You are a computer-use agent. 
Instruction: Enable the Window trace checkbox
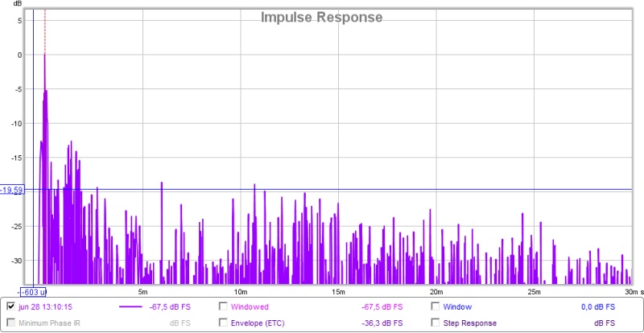click(436, 306)
